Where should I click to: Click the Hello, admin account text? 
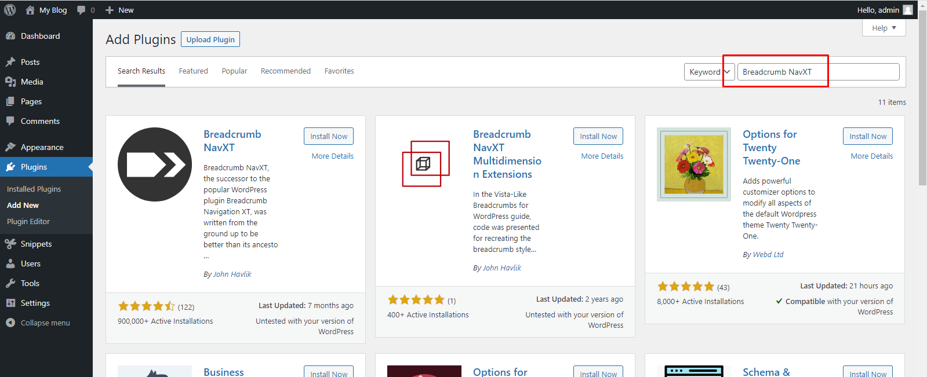click(x=878, y=10)
